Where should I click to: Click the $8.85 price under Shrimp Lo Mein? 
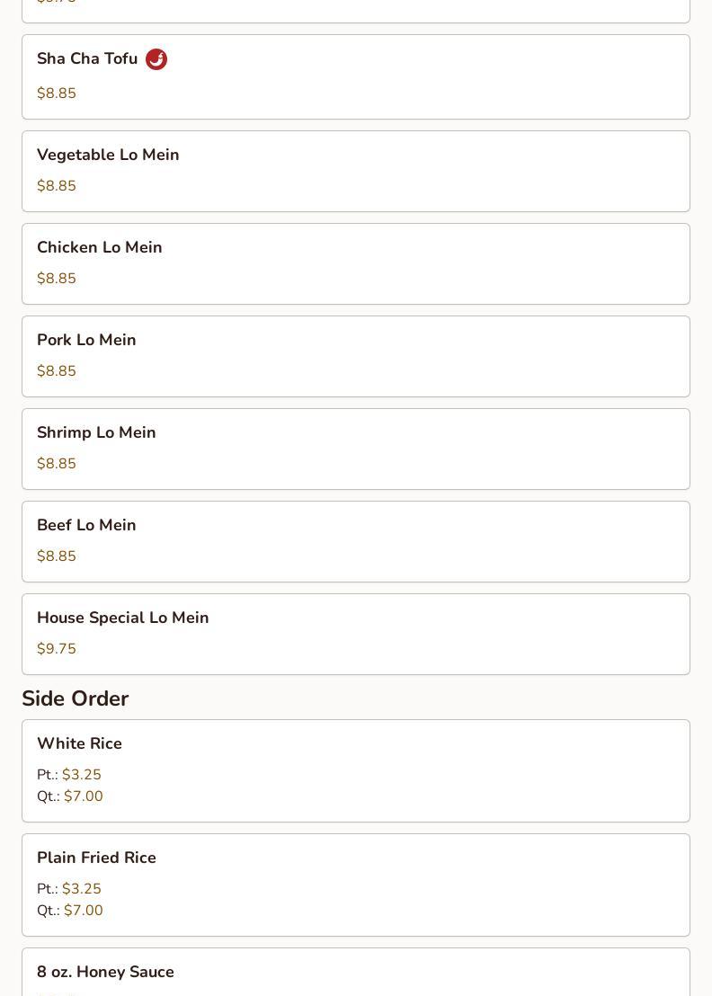[x=57, y=463]
